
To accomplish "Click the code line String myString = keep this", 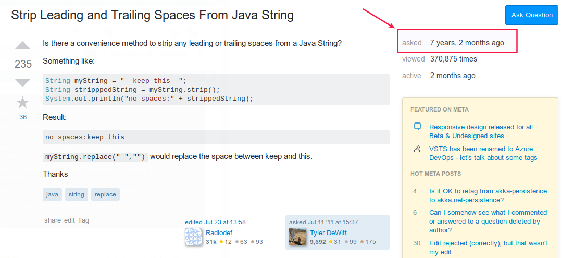I will click(x=116, y=81).
